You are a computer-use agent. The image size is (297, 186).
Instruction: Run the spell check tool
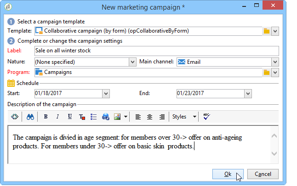[206, 117]
